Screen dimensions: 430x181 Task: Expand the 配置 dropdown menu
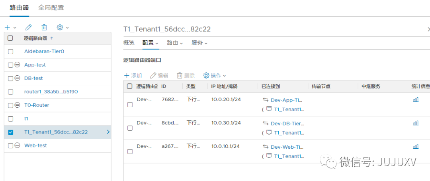pos(150,43)
